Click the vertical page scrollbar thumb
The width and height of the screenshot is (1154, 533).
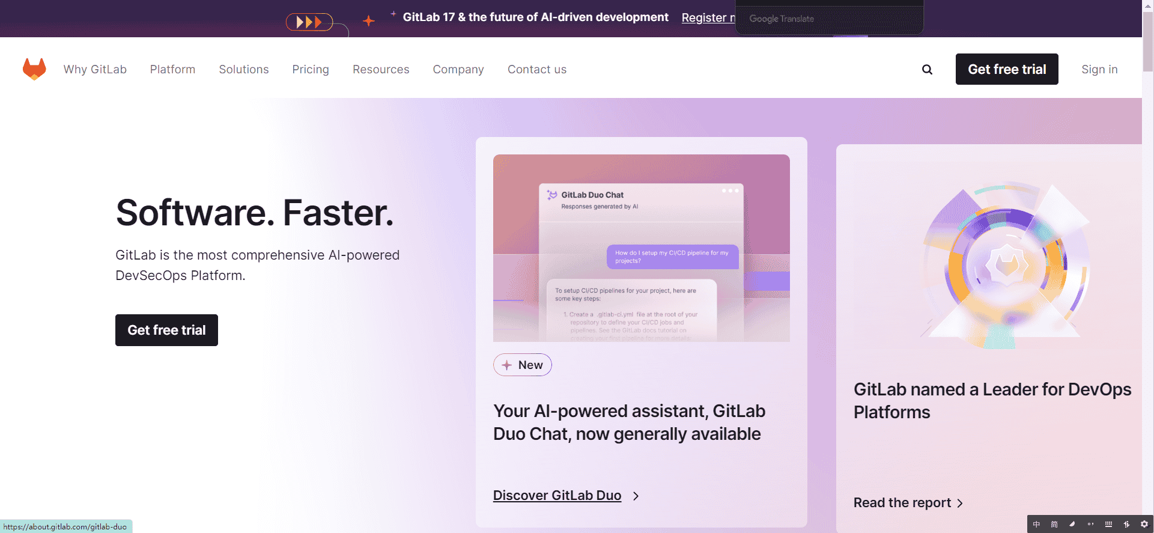click(1147, 42)
